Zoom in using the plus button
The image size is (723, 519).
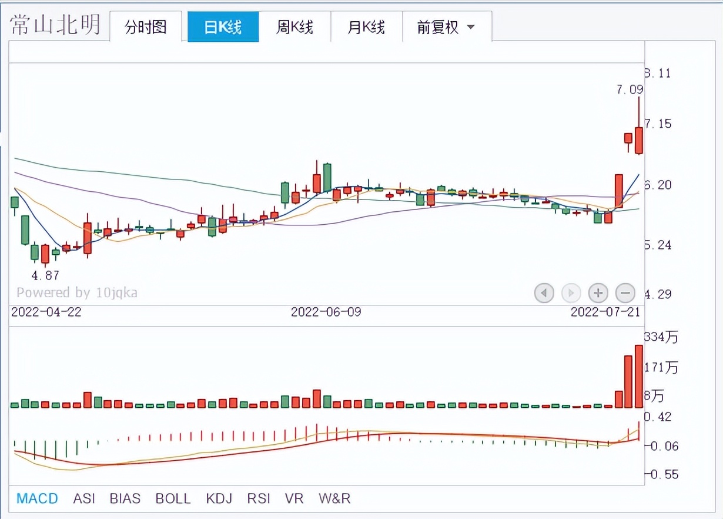598,292
